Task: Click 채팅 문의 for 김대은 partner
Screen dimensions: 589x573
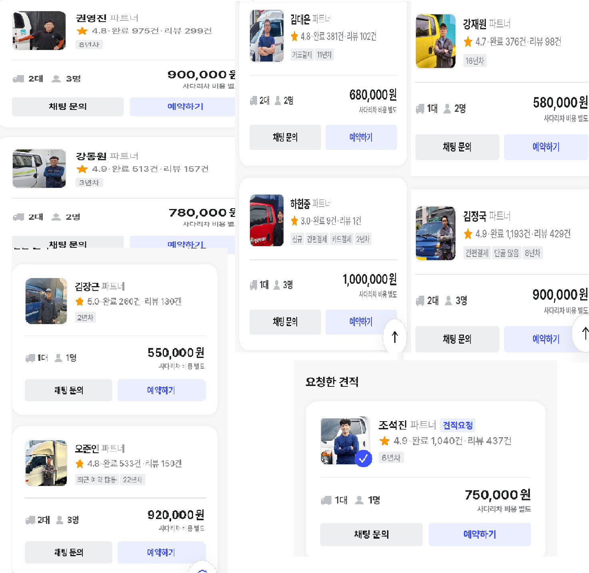Action: (x=285, y=137)
